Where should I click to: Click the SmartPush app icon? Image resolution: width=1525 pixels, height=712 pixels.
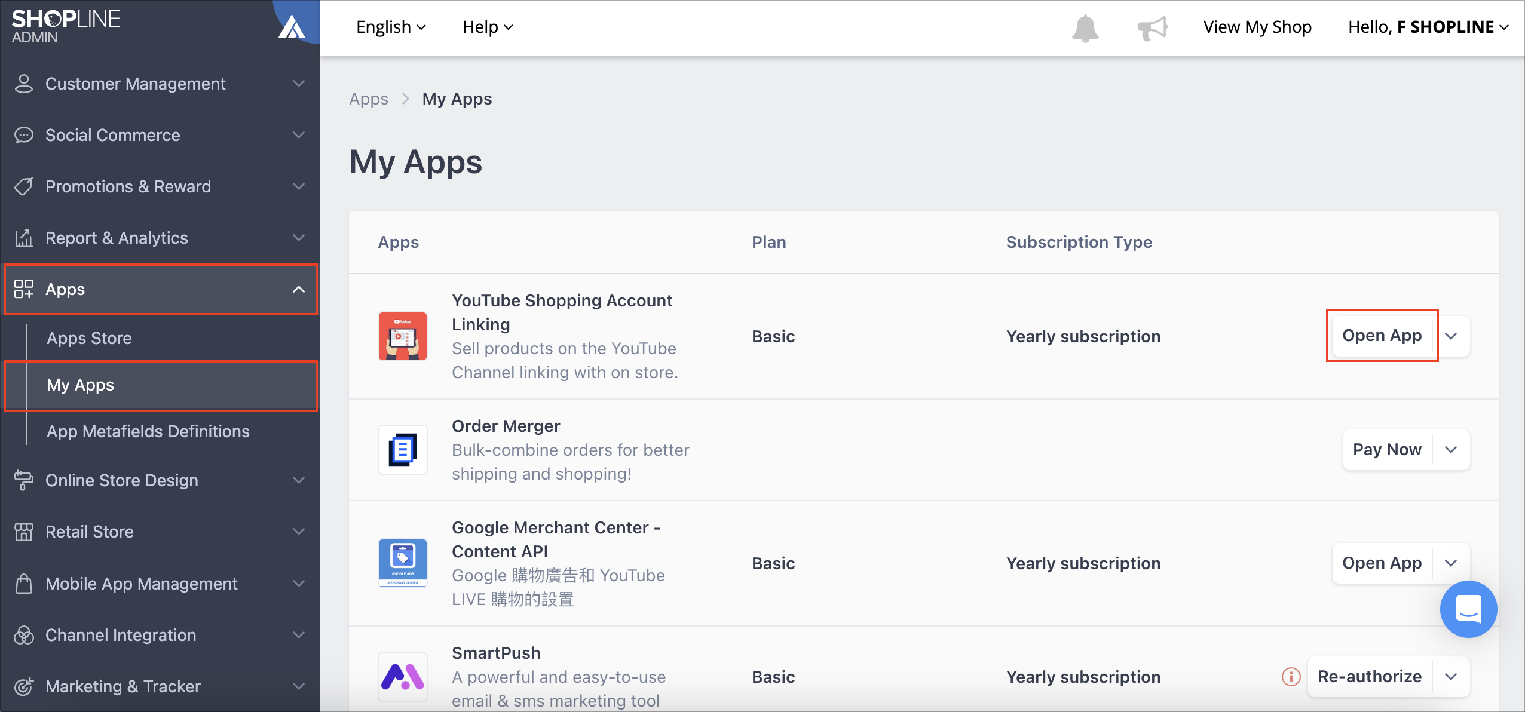click(403, 677)
